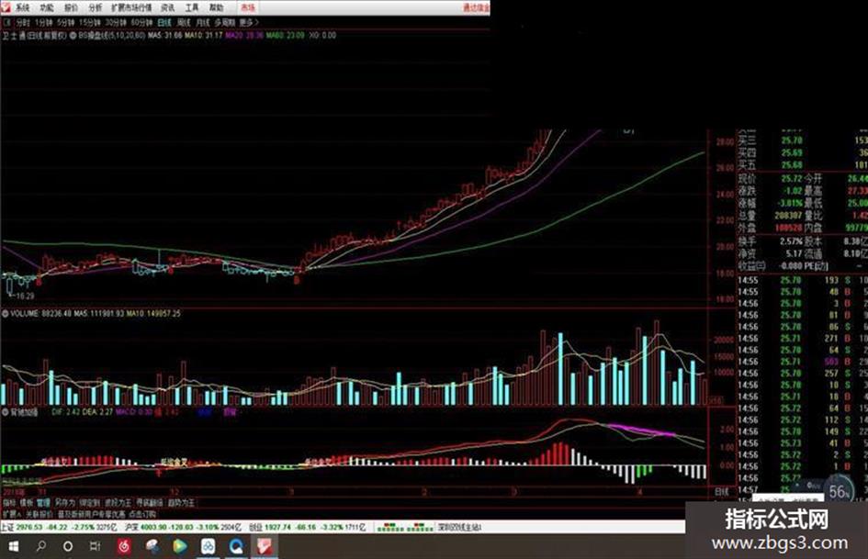Image resolution: width=868 pixels, height=559 pixels.
Task: Click the first red-green signal indicator in status bar
Action: coord(392,527)
